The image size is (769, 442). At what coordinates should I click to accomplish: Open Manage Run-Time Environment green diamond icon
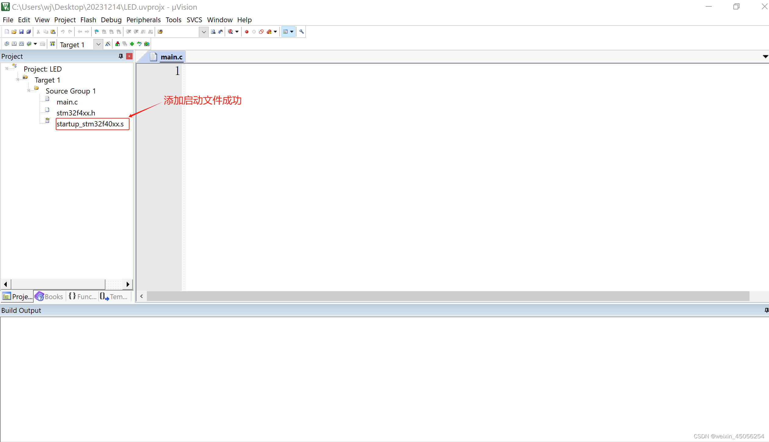pyautogui.click(x=132, y=44)
